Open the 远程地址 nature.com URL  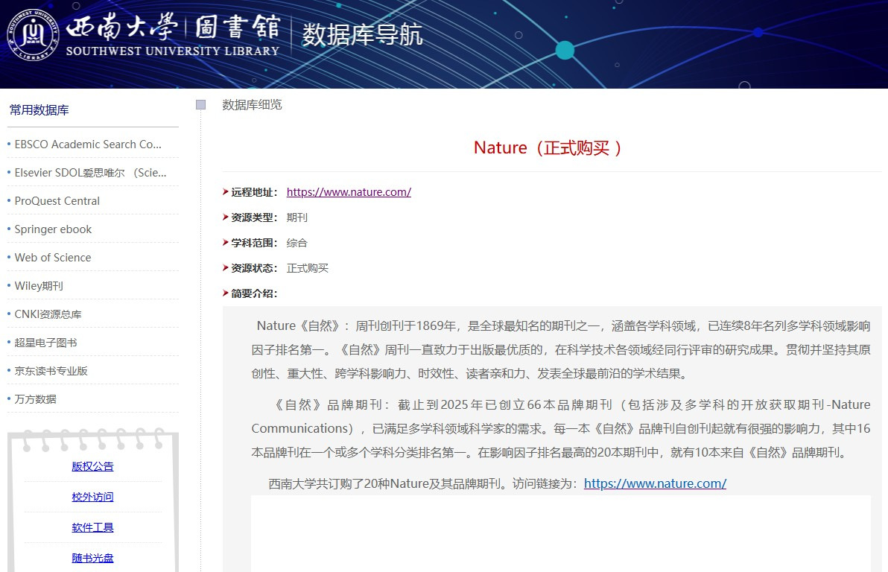point(349,192)
